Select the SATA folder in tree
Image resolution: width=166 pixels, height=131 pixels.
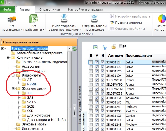tap(32, 102)
